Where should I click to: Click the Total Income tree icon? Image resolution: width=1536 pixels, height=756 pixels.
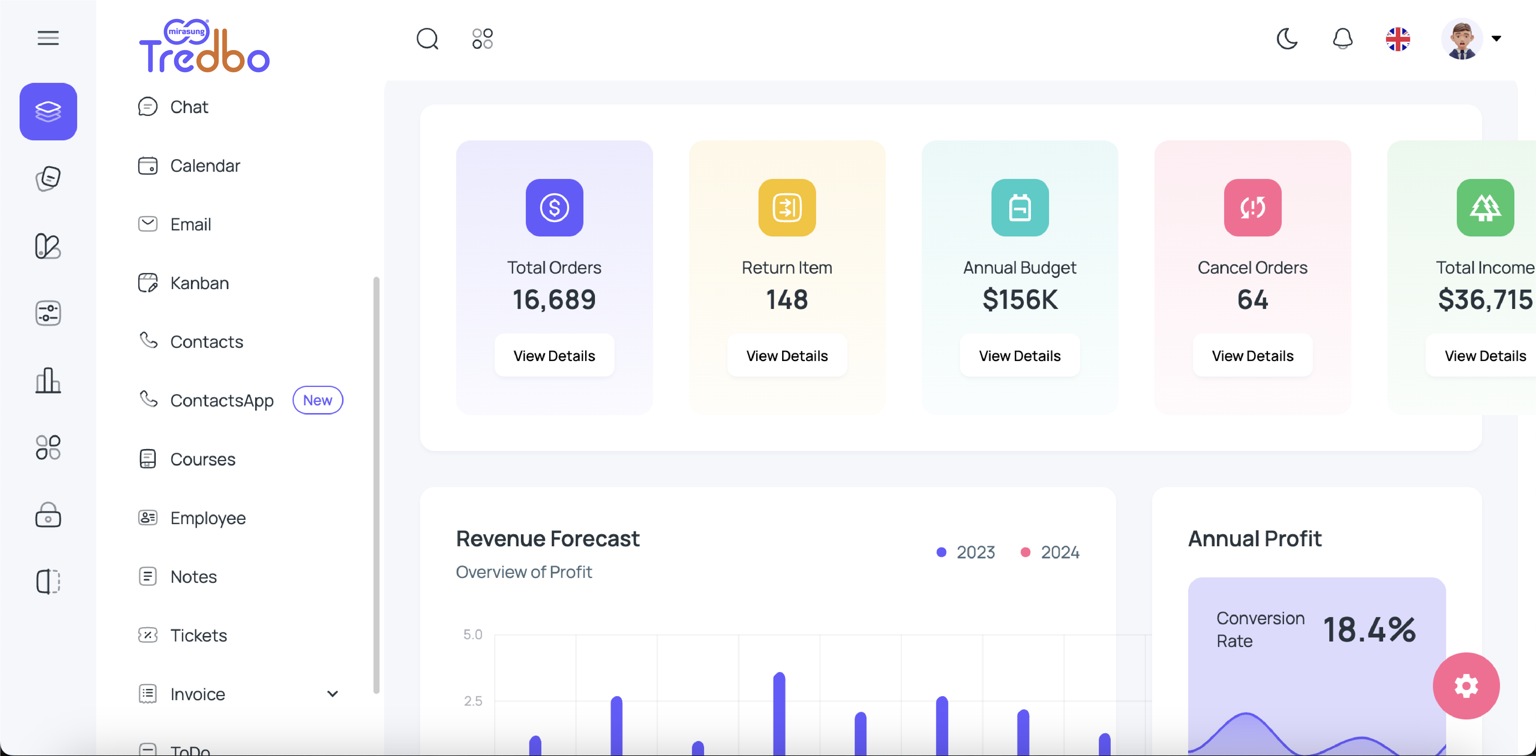pos(1485,207)
